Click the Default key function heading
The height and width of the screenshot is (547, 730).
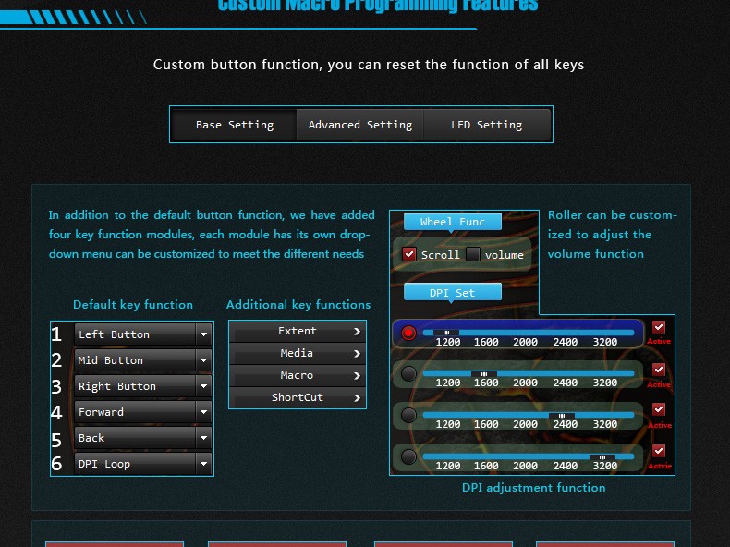(133, 305)
